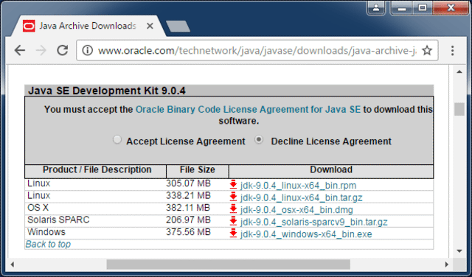Viewport: 472px width, 277px height.
Task: Open the Chrome user profile button
Action: pos(376,8)
